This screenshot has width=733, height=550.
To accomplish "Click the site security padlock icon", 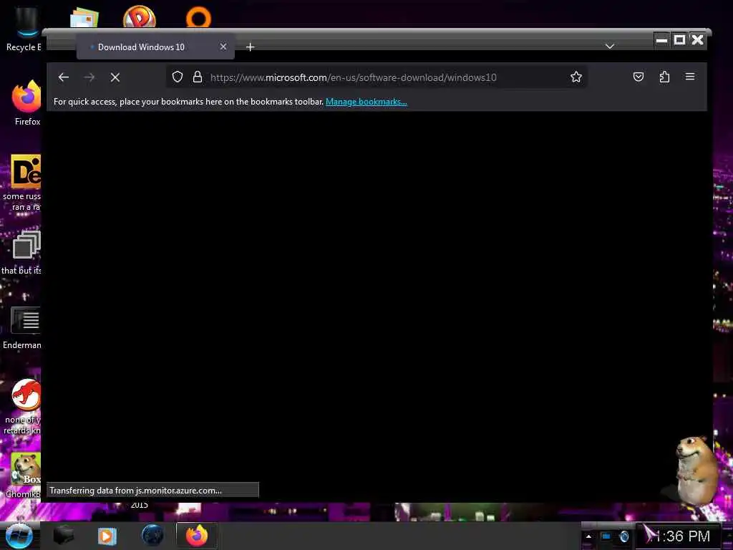I will click(198, 77).
